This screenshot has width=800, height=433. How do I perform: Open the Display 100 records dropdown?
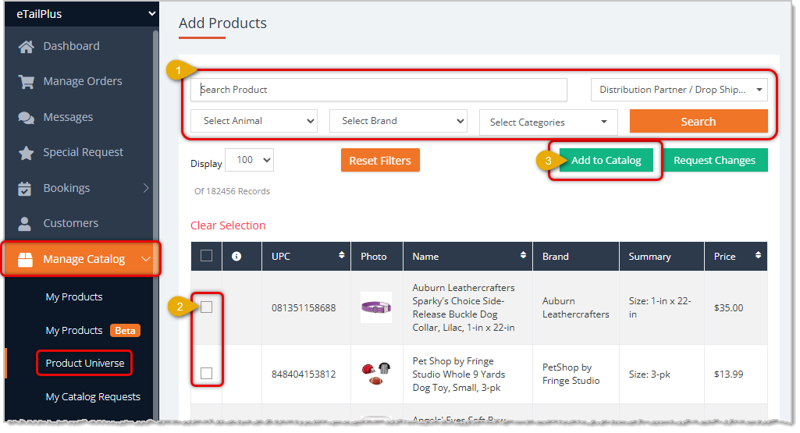(x=249, y=160)
